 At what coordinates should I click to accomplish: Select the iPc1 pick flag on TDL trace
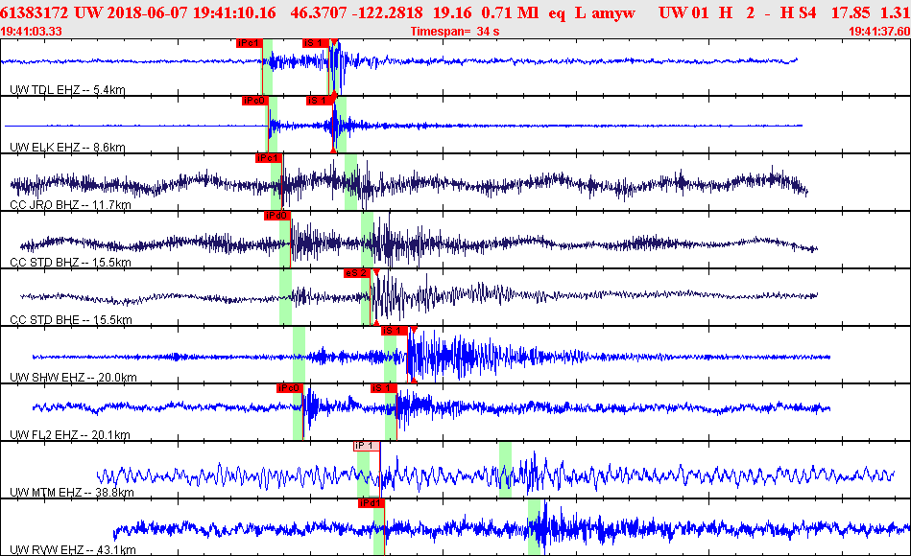coord(250,43)
